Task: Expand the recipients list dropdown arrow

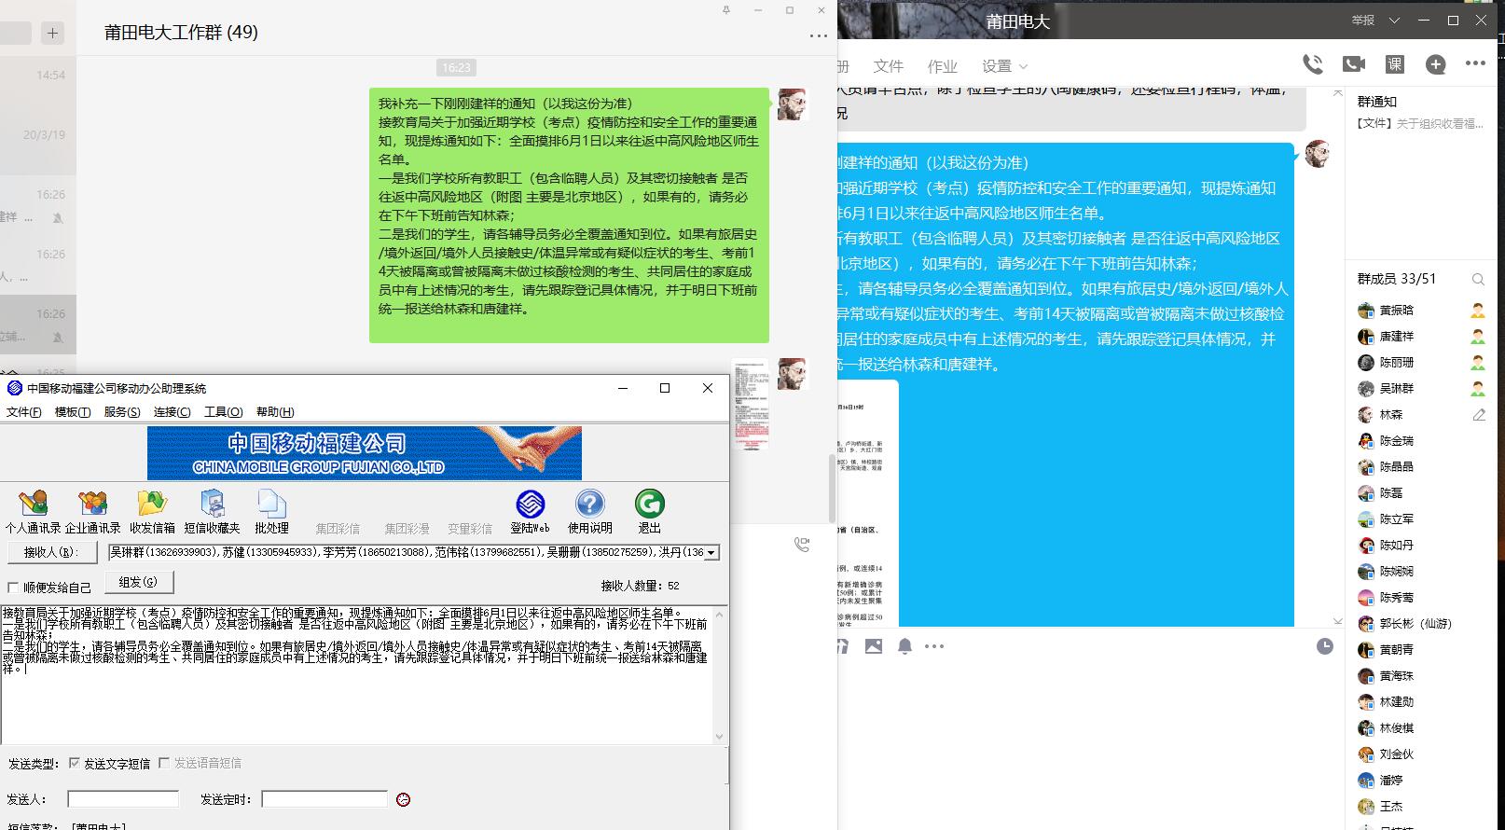Action: (711, 553)
